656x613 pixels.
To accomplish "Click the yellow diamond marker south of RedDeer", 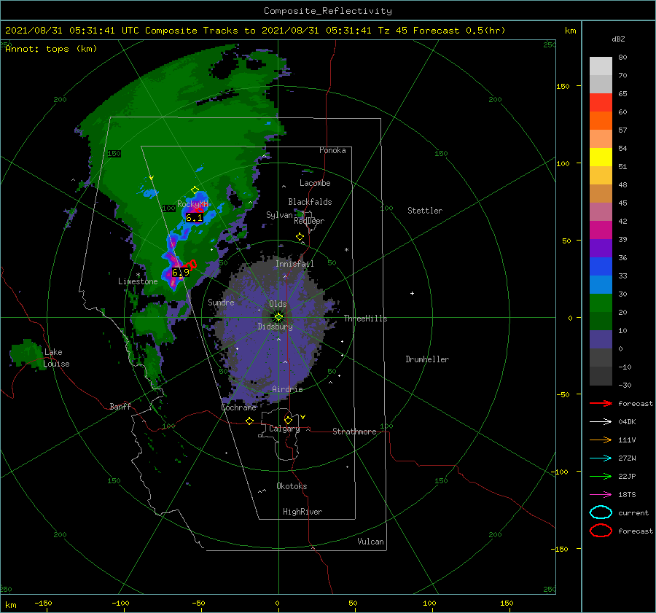I will coord(300,237).
